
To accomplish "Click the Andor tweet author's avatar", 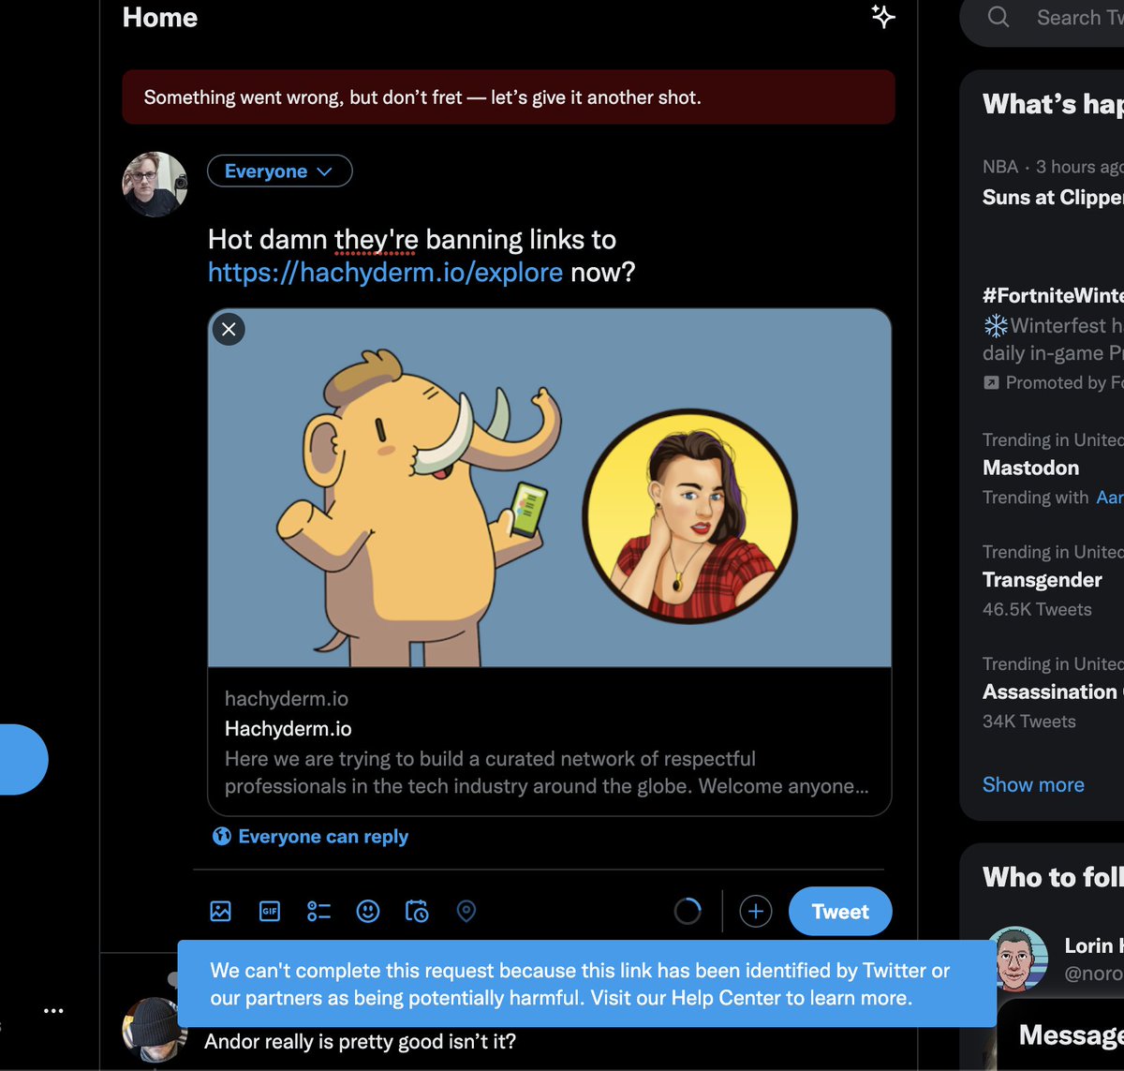I will pyautogui.click(x=155, y=1029).
